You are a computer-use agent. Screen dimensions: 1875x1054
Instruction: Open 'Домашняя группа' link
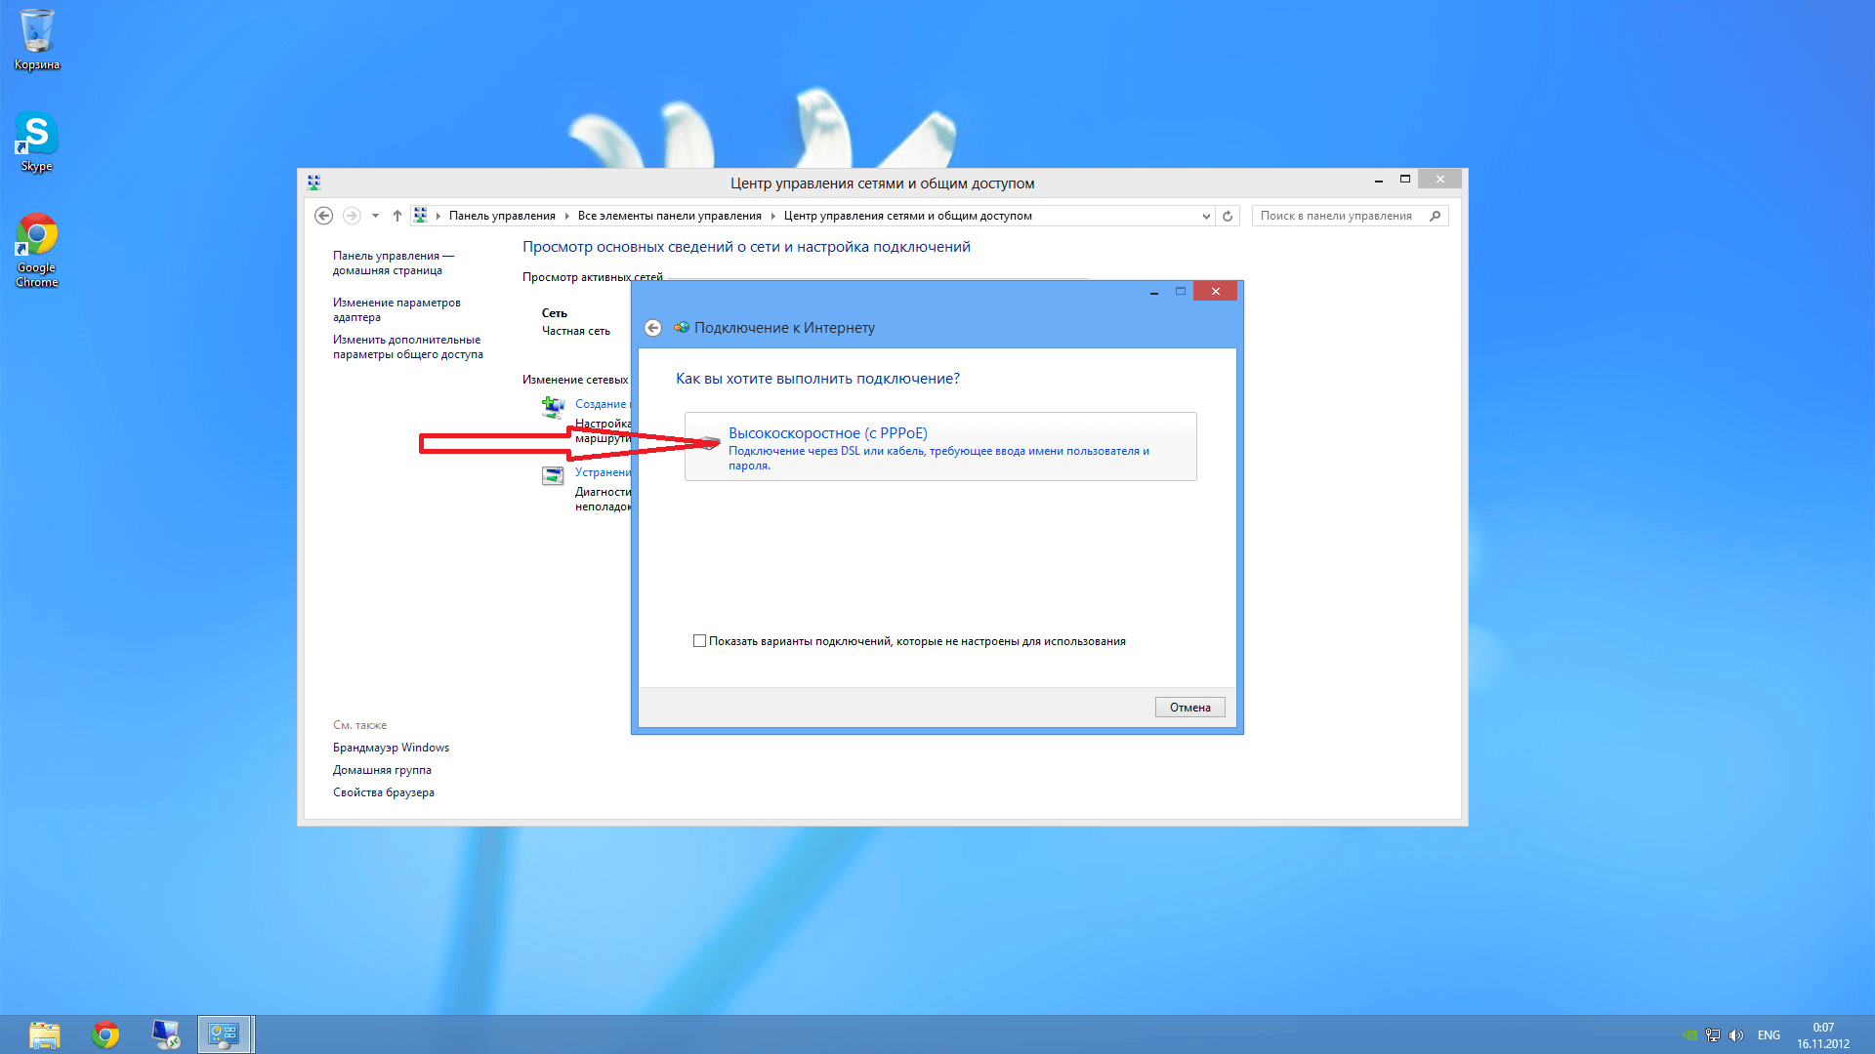coord(382,770)
